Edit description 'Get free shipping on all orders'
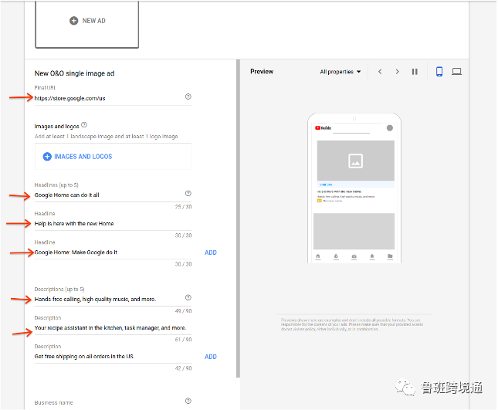The image size is (498, 410). pos(113,356)
